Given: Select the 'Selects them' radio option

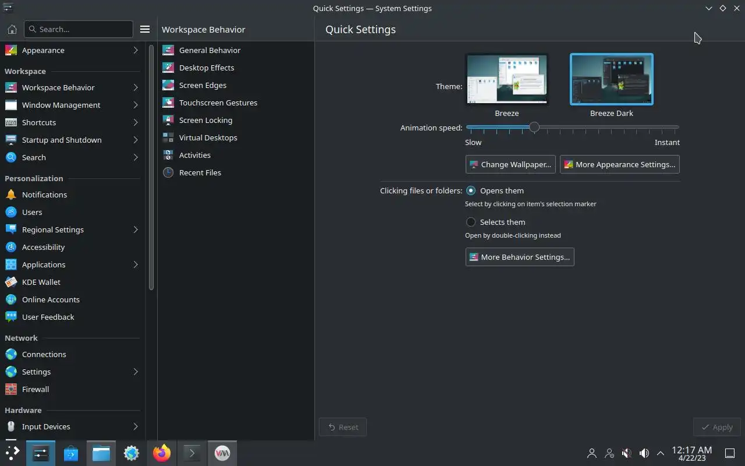Looking at the screenshot, I should [x=471, y=222].
